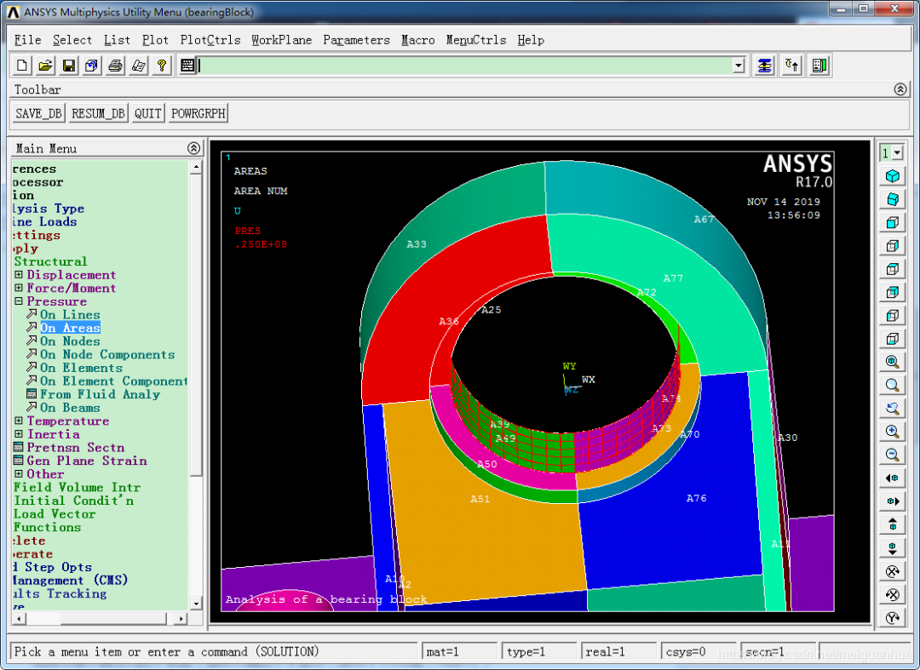Open the List menu
Viewport: 920px width, 670px height.
pos(117,40)
